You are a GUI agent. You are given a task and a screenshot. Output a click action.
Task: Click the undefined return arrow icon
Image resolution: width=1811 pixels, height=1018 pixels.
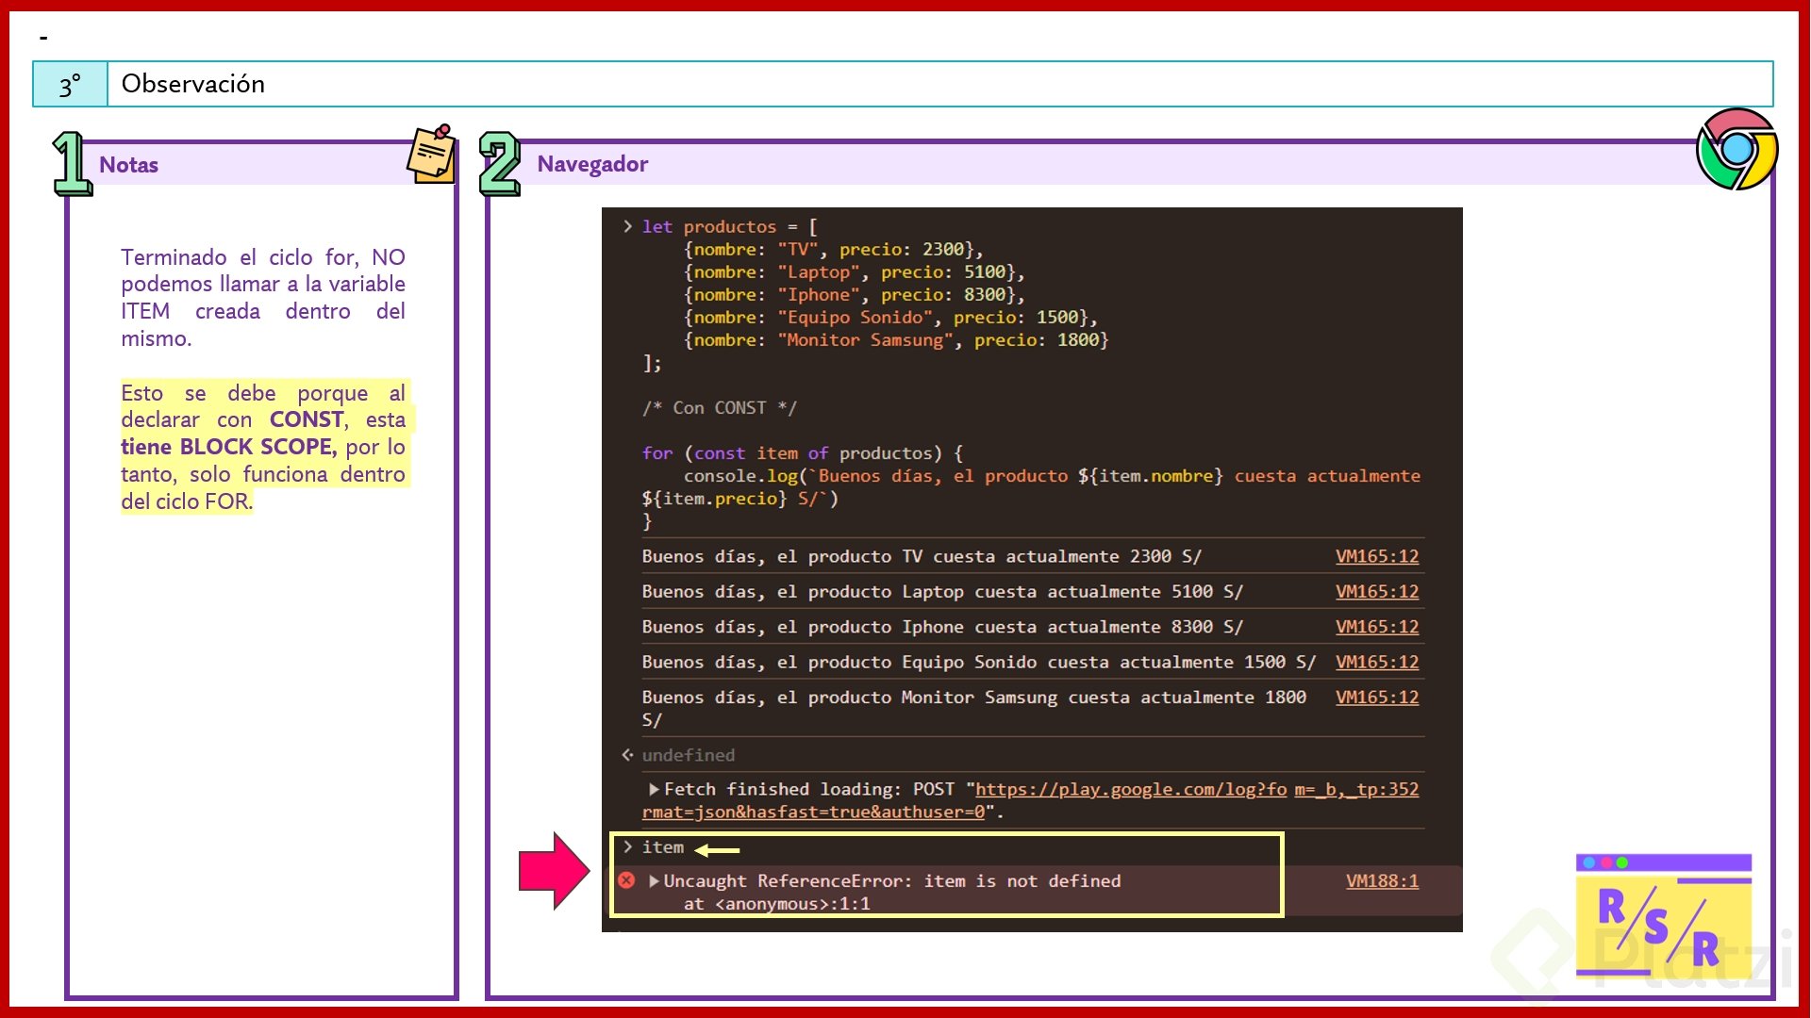point(627,755)
